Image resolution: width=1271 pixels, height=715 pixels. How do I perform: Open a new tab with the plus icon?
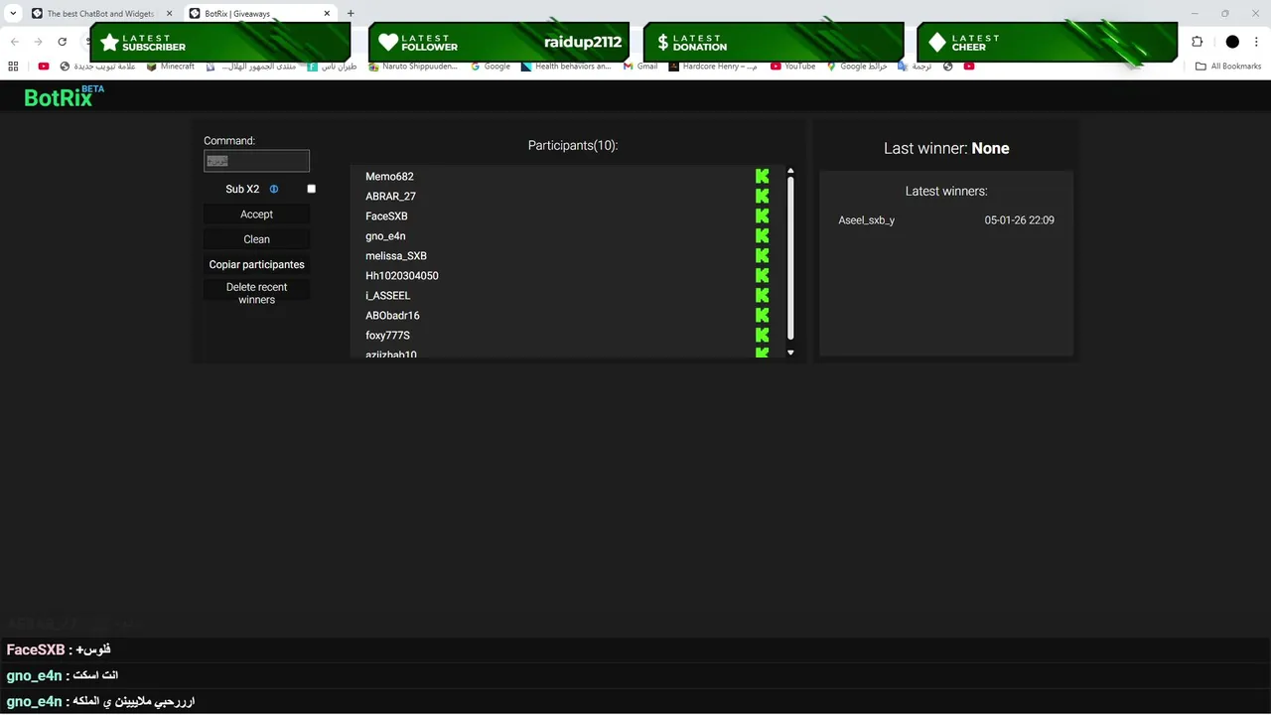coord(351,14)
